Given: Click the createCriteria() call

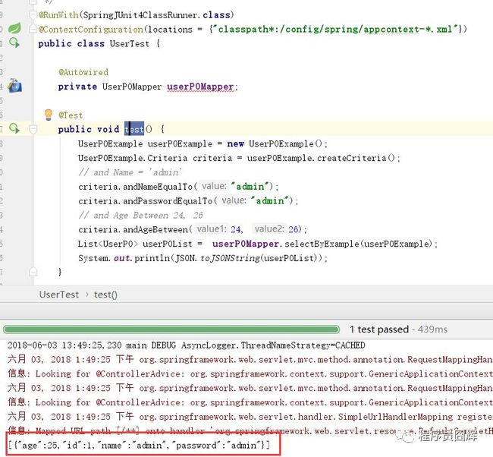Looking at the screenshot, I should 356,158.
